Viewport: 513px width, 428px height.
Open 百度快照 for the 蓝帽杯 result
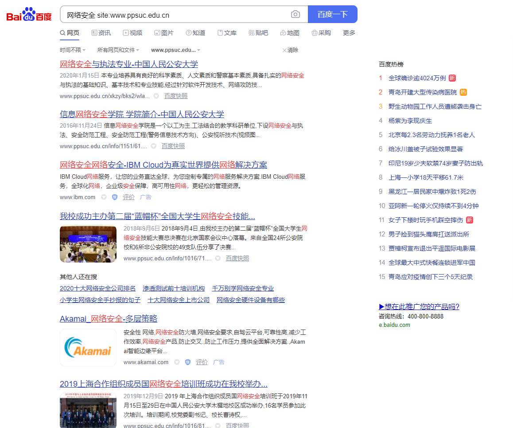[x=237, y=259]
